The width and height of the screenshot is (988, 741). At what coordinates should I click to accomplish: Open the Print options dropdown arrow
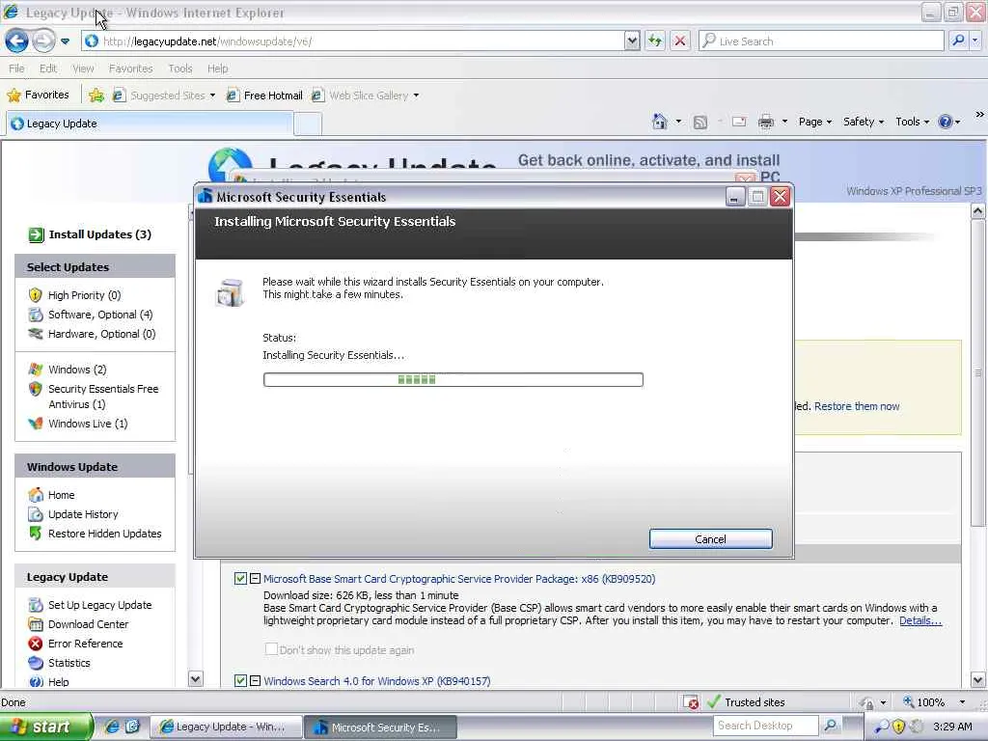784,122
